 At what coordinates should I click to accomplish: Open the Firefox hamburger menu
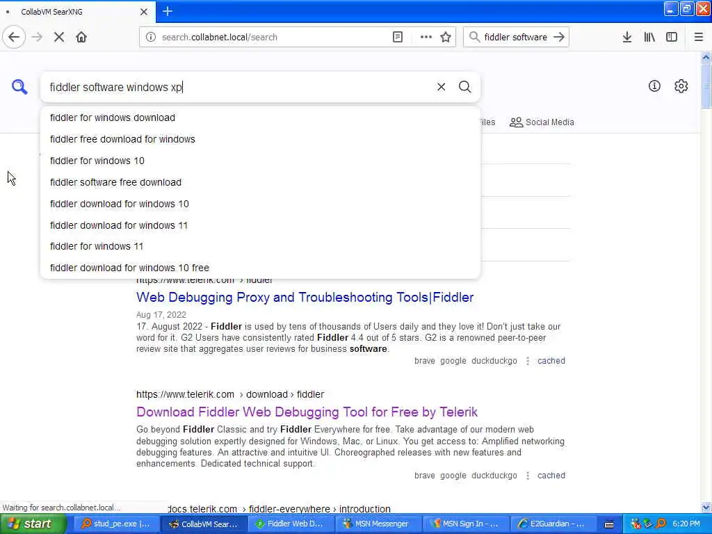click(699, 38)
